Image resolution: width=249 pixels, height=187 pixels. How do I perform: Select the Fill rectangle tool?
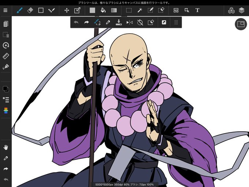click(92, 11)
